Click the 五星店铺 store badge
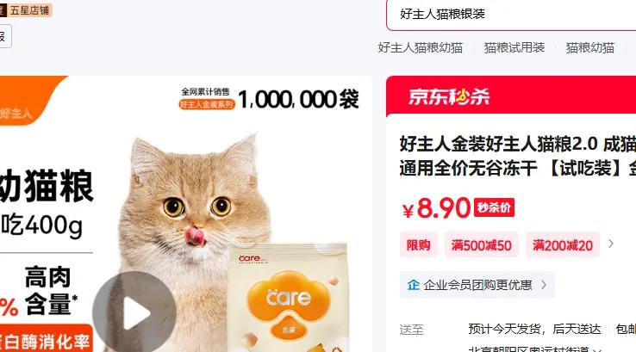The height and width of the screenshot is (352, 636). pyautogui.click(x=26, y=10)
